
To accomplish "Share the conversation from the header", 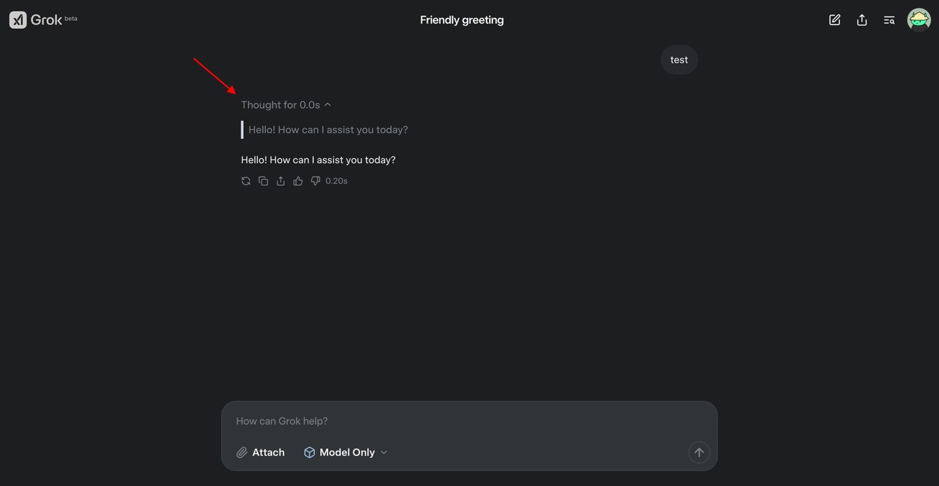I will (x=862, y=20).
